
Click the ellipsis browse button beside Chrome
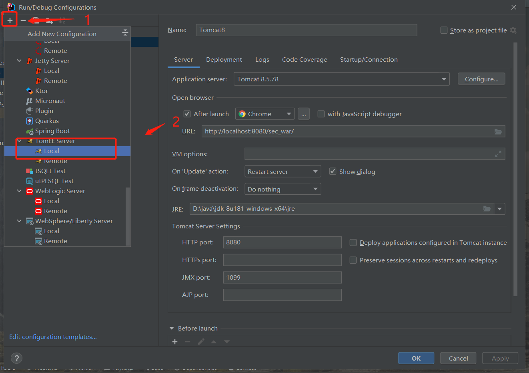pyautogui.click(x=304, y=114)
